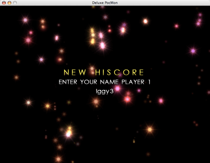Click the name entry field showing Iggy3
The height and width of the screenshot is (163, 210).
[x=105, y=92]
